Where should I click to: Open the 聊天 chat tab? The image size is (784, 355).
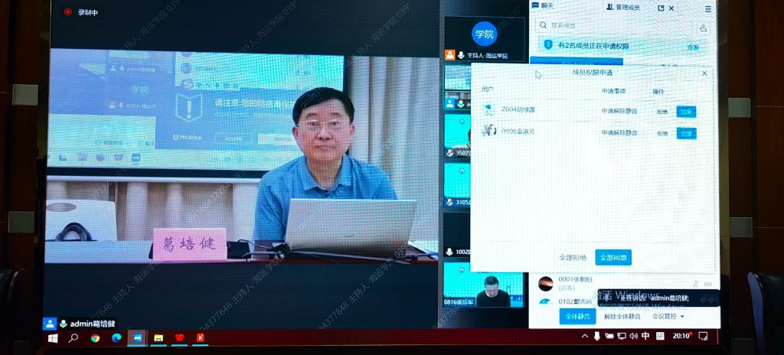[x=547, y=7]
